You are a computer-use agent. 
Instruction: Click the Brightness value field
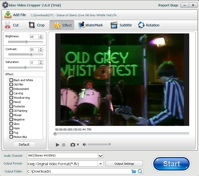pyautogui.click(x=34, y=37)
